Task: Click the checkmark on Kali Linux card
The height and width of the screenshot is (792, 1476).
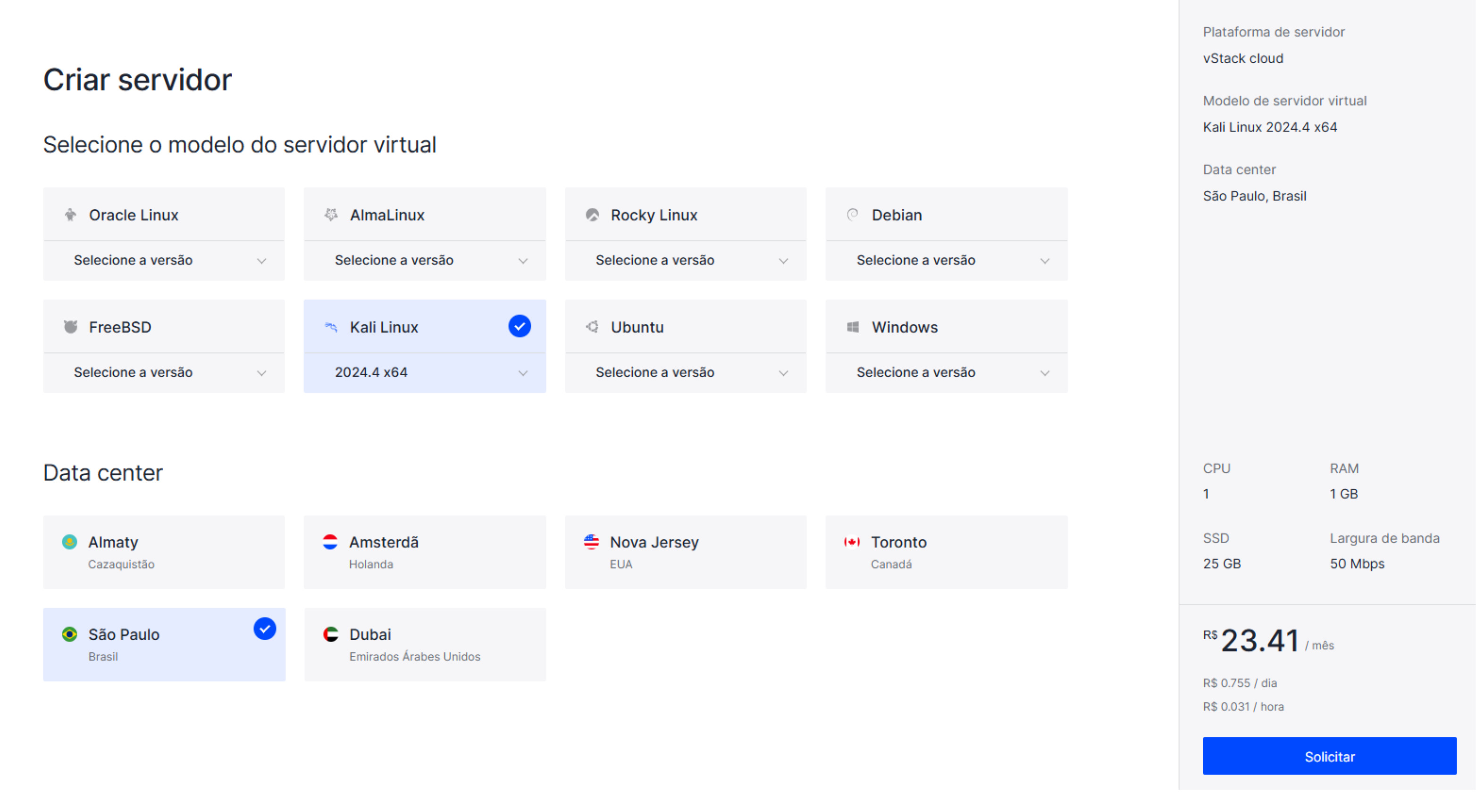Action: pos(519,326)
